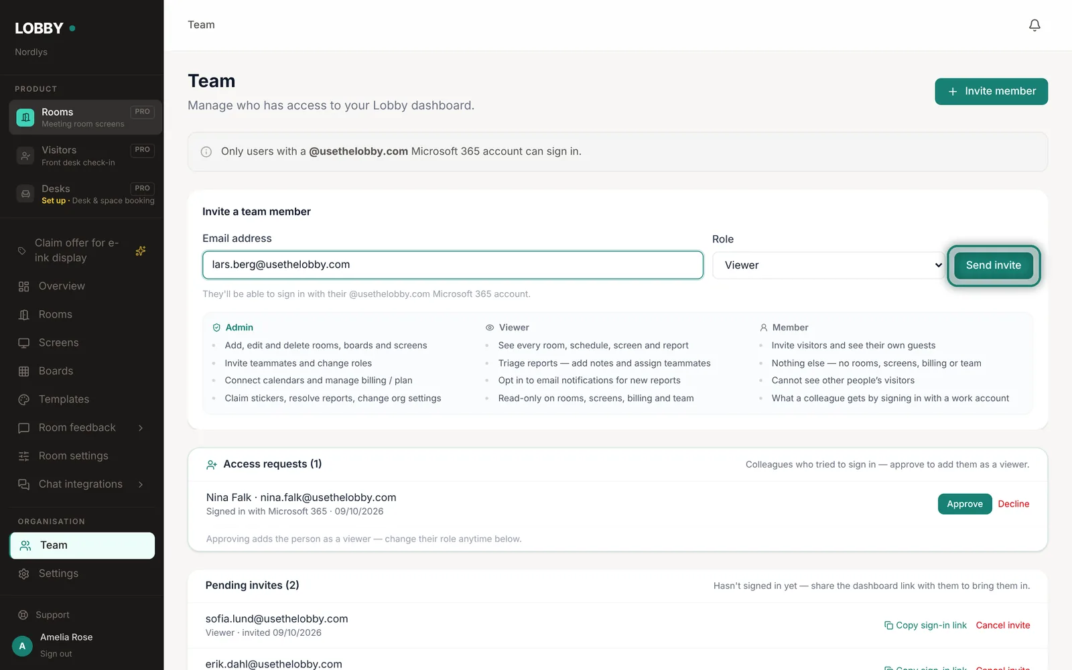This screenshot has height=670, width=1072.
Task: Open Overview via its grid icon
Action: [24, 286]
